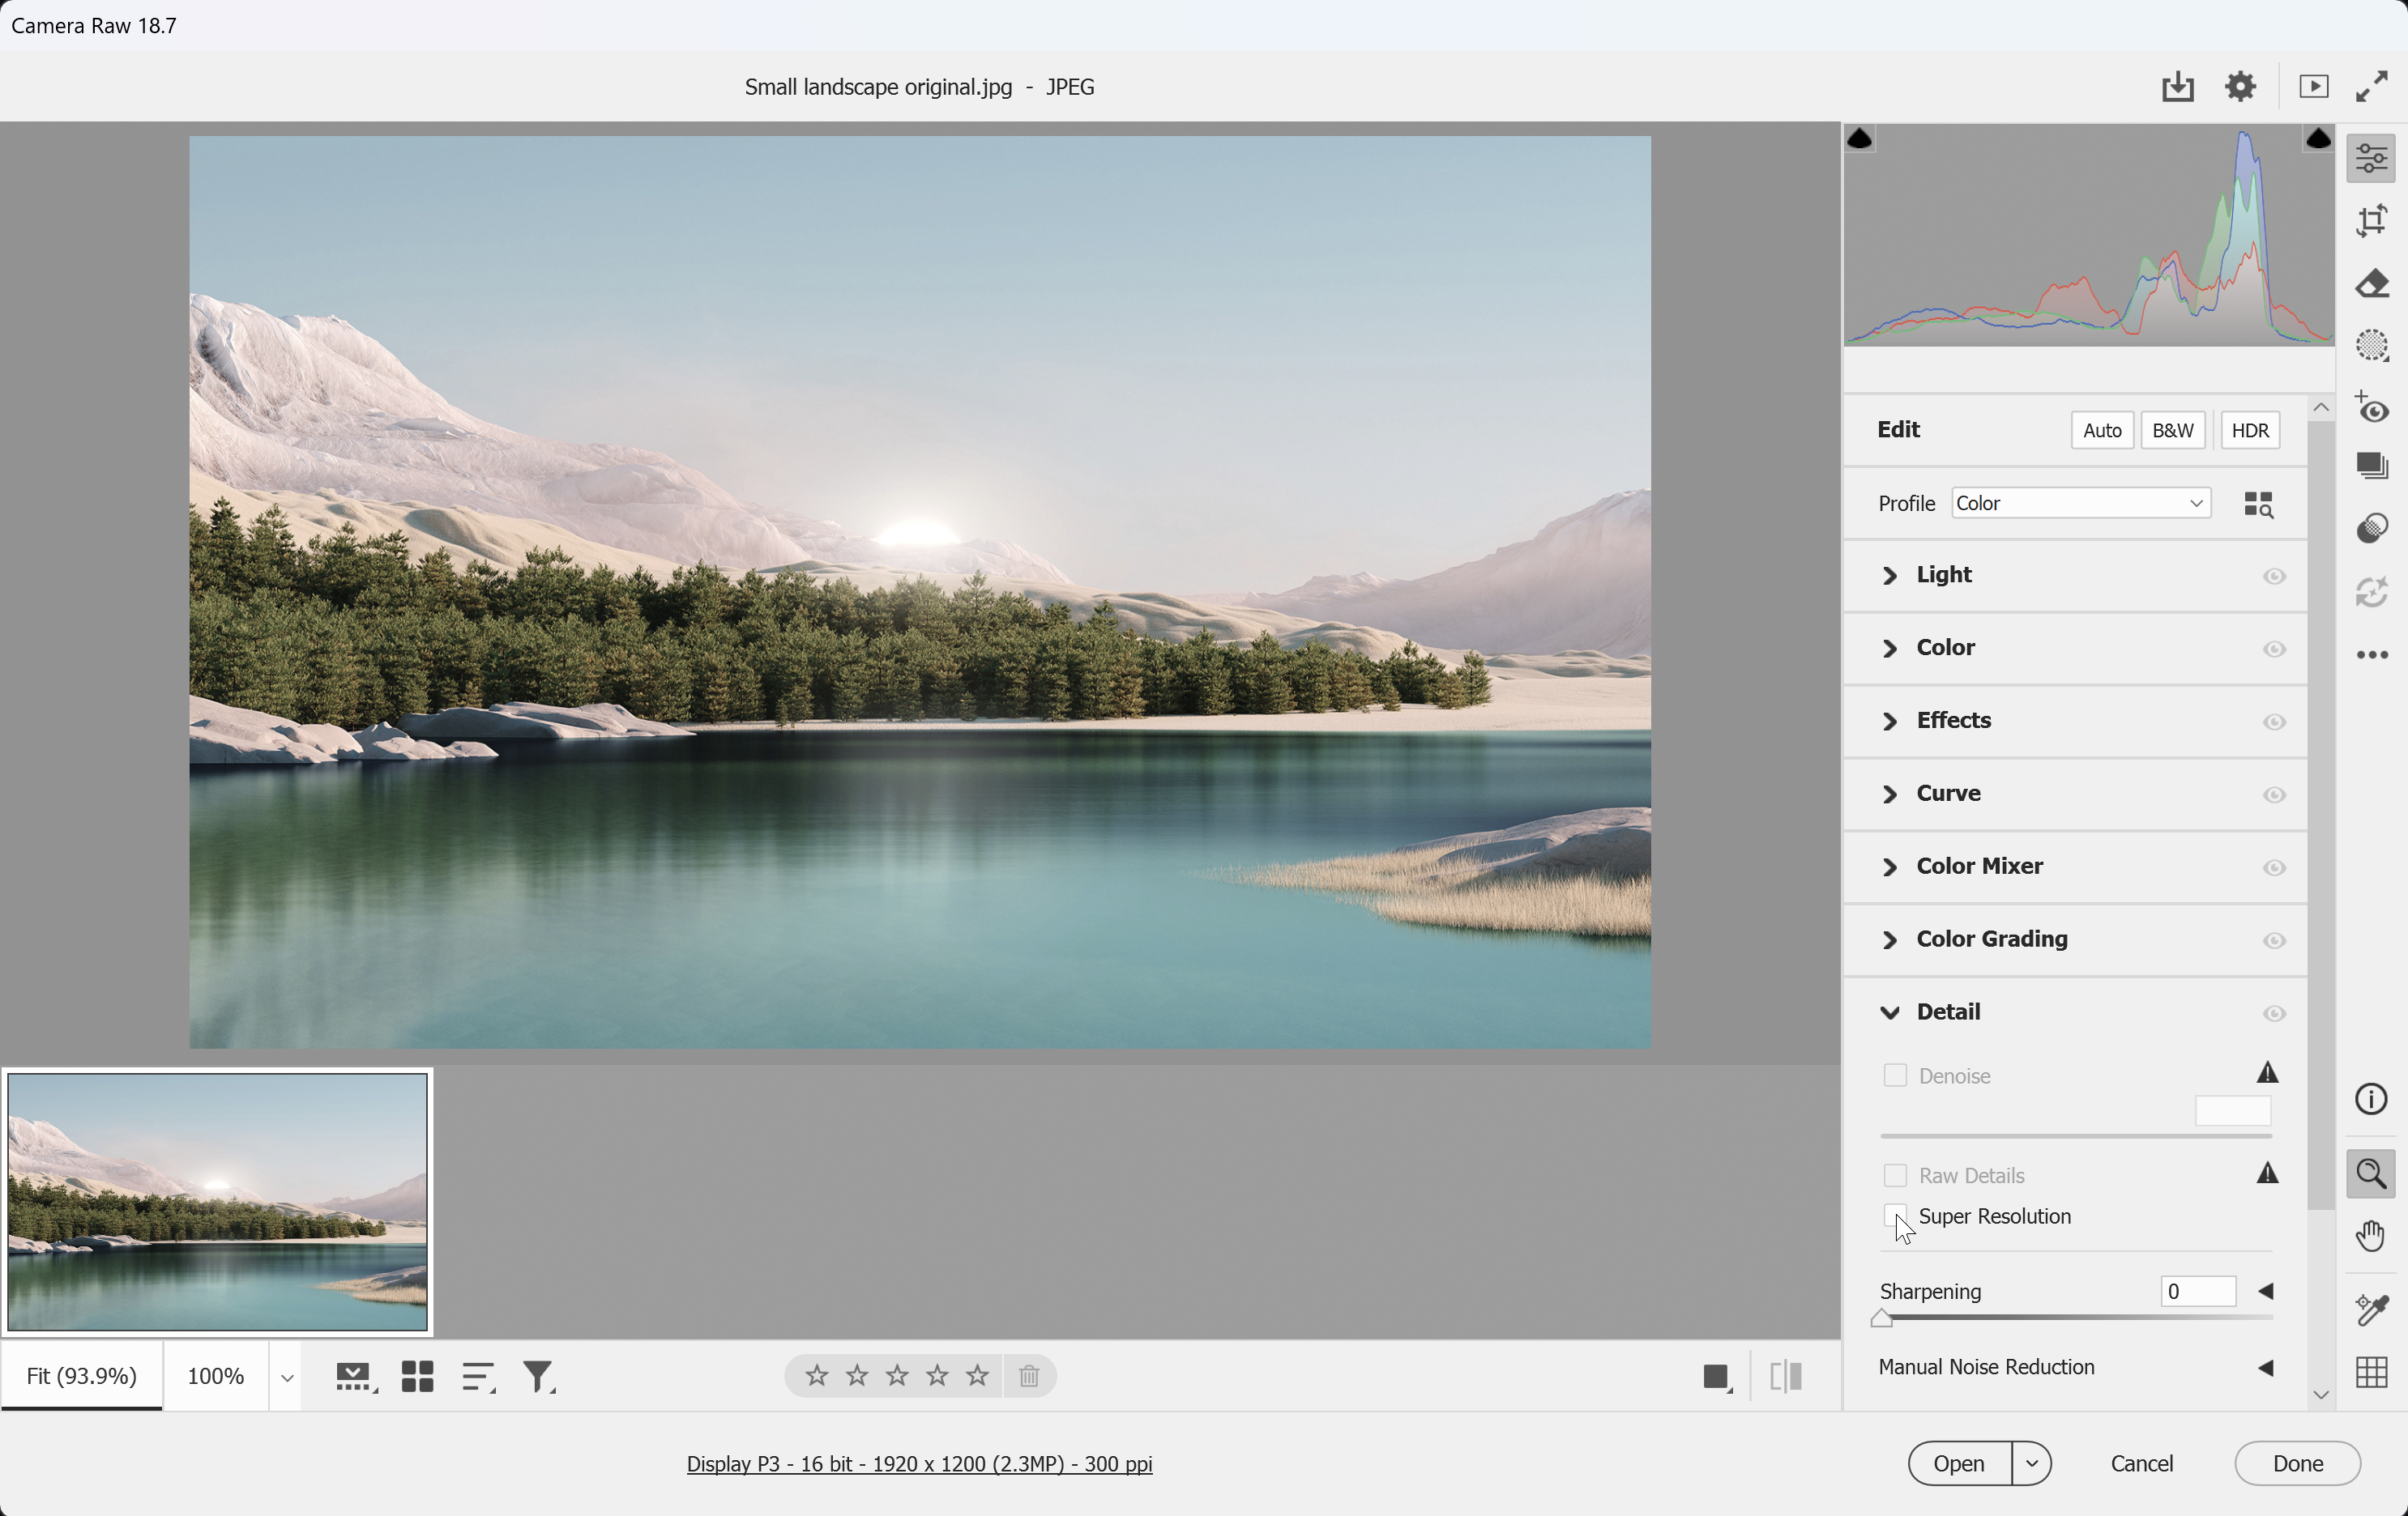Delete image with the trash icon

tap(1029, 1376)
